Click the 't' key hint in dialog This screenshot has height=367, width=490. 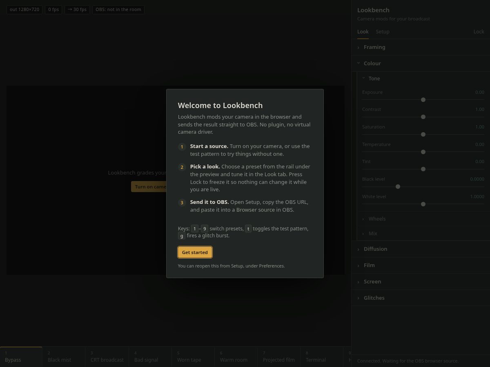pyautogui.click(x=248, y=229)
